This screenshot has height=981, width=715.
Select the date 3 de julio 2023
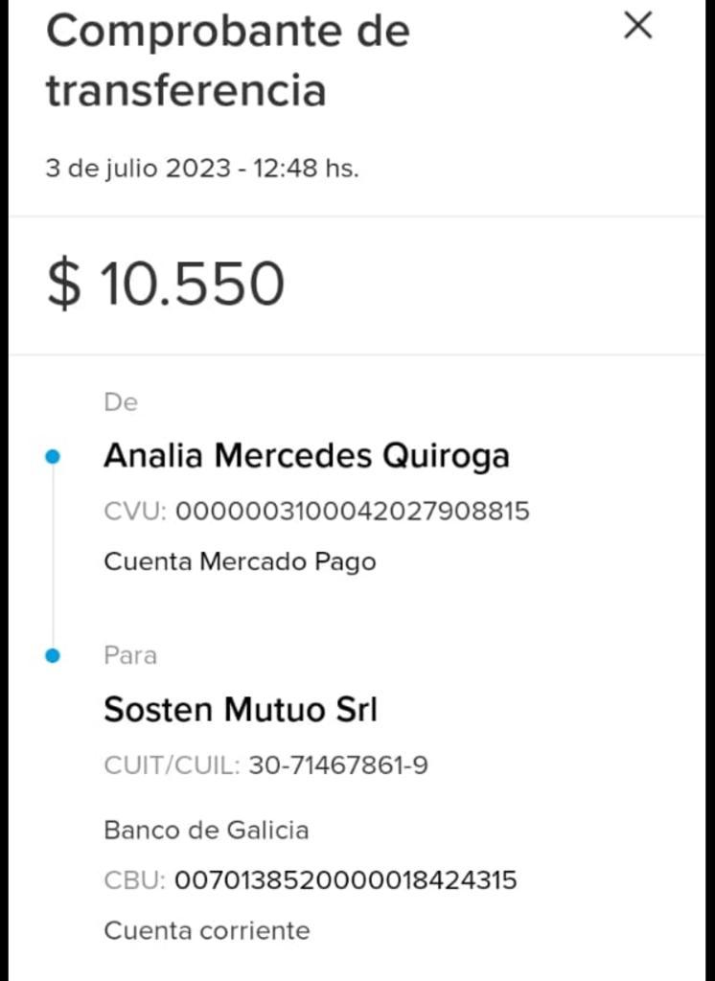pos(138,170)
